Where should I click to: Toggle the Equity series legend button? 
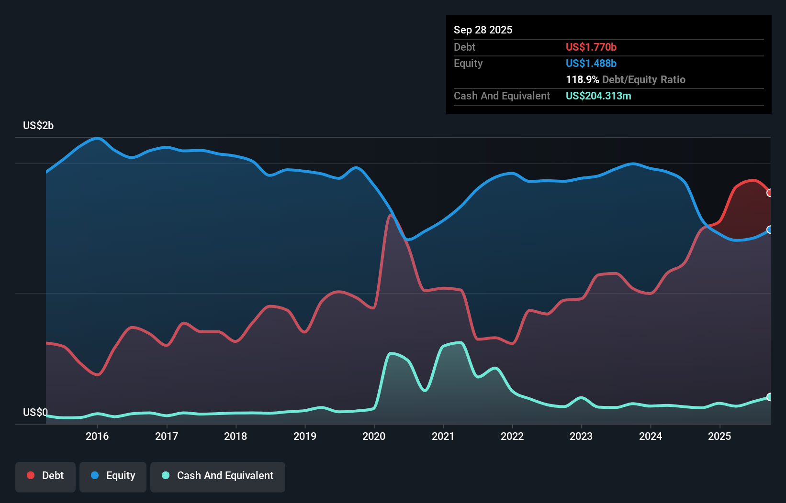[113, 477]
